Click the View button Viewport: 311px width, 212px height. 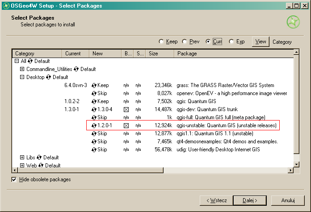pos(261,42)
